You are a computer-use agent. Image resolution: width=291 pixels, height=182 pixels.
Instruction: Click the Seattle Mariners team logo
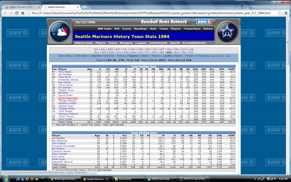pos(227,32)
